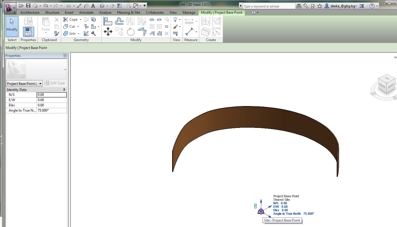Click the Measure Between Two References icon
The height and width of the screenshot is (227, 397).
click(x=189, y=21)
